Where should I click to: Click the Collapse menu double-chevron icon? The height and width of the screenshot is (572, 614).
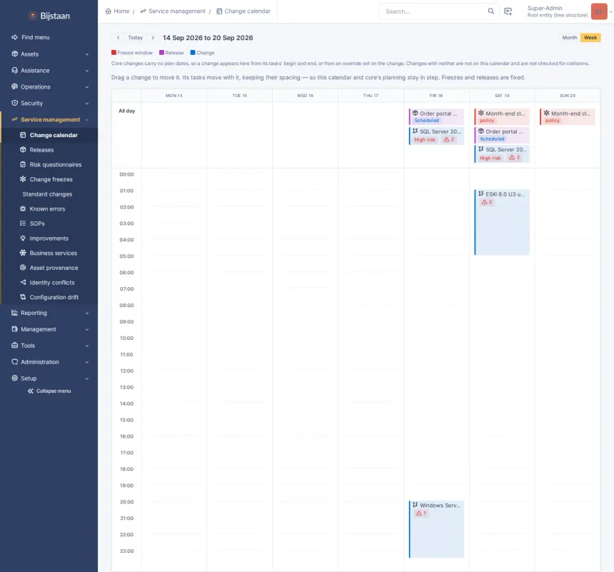31,391
